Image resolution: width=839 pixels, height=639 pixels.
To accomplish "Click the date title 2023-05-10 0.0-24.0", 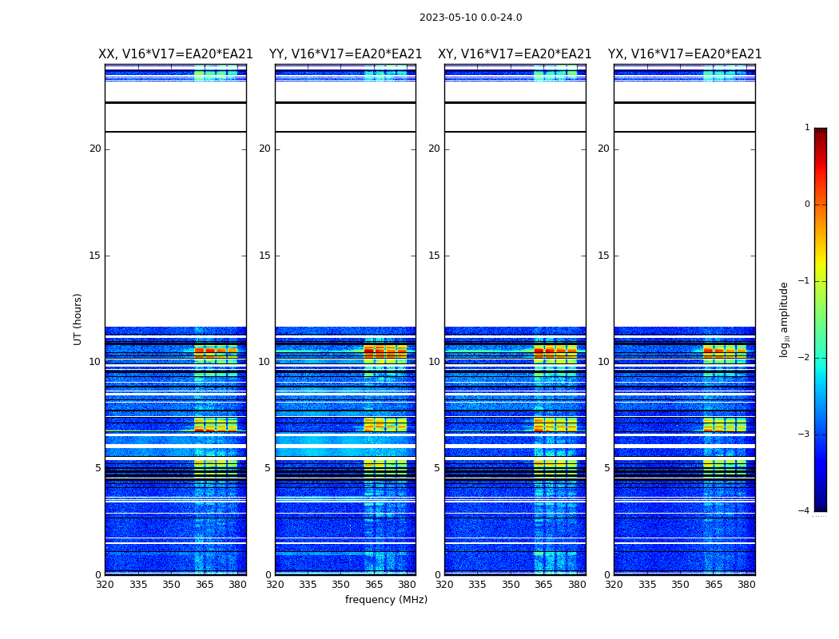I will (x=471, y=18).
